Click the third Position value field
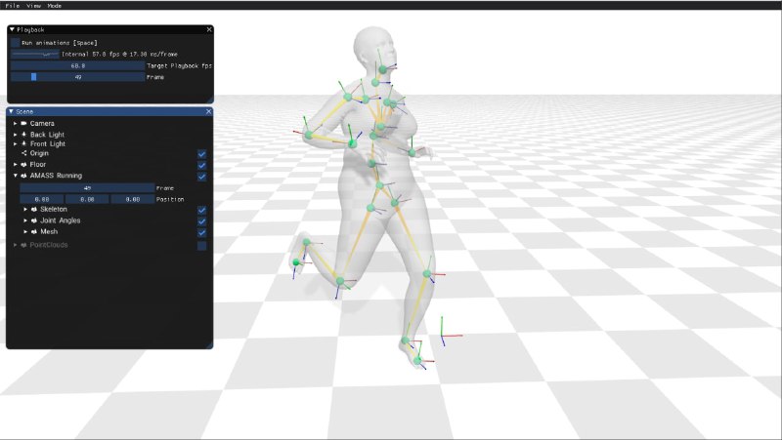Screen dimensions: 782x440 tap(133, 199)
